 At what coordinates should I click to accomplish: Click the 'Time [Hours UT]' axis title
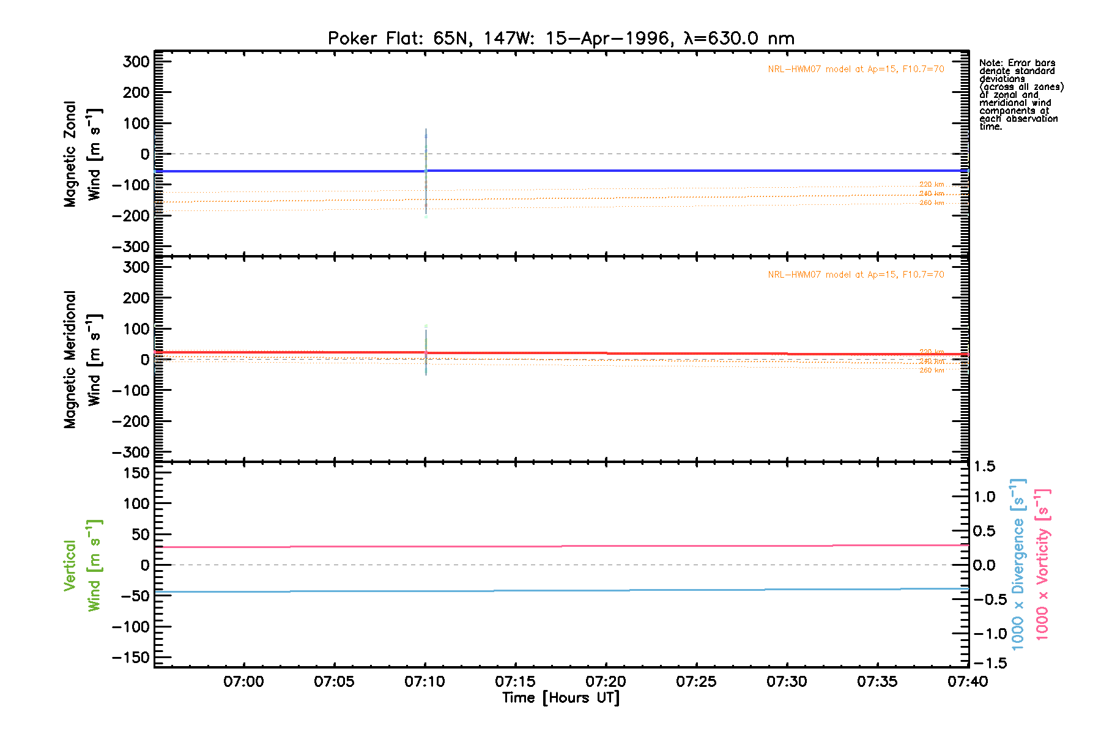pos(561,698)
